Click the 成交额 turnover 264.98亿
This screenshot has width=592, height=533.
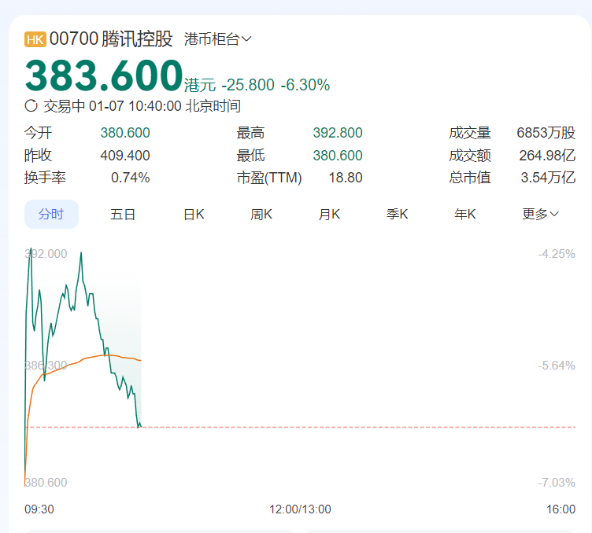[547, 156]
